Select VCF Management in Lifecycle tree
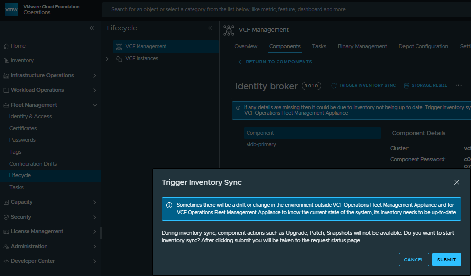 click(x=146, y=46)
